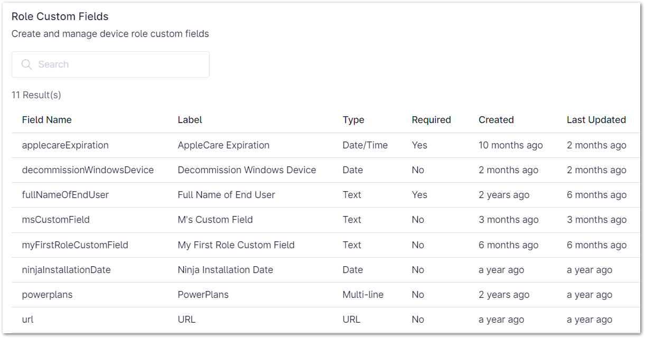Select the url custom field row
This screenshot has width=645, height=338.
coord(27,319)
